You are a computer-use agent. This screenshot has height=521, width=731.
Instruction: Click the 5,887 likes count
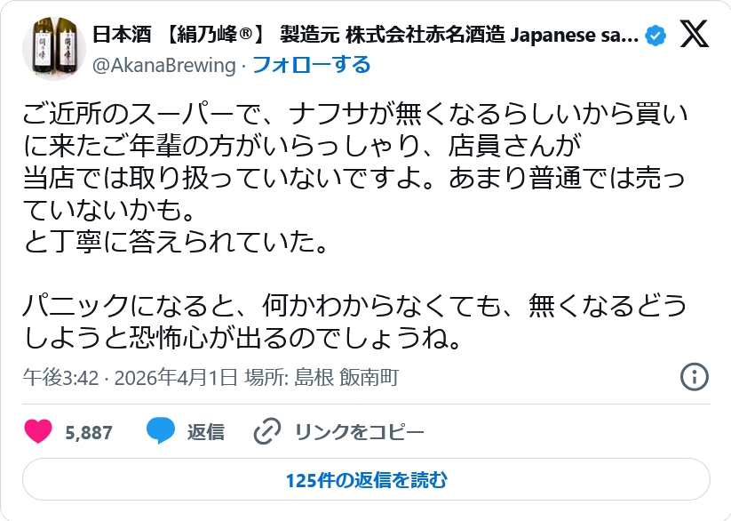tap(89, 433)
